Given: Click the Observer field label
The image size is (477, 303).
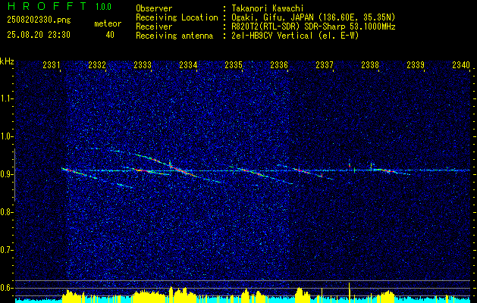Looking at the screenshot, I should pos(154,9).
